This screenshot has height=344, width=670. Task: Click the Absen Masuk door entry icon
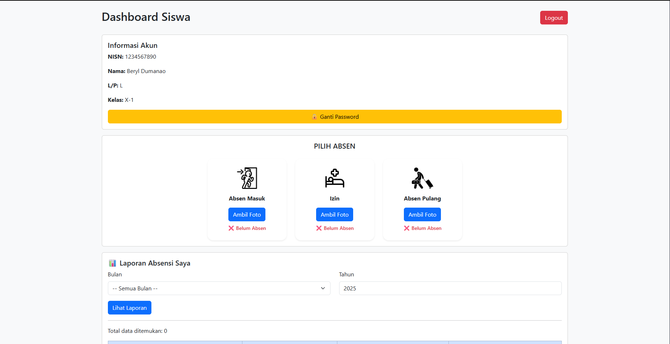tap(247, 178)
